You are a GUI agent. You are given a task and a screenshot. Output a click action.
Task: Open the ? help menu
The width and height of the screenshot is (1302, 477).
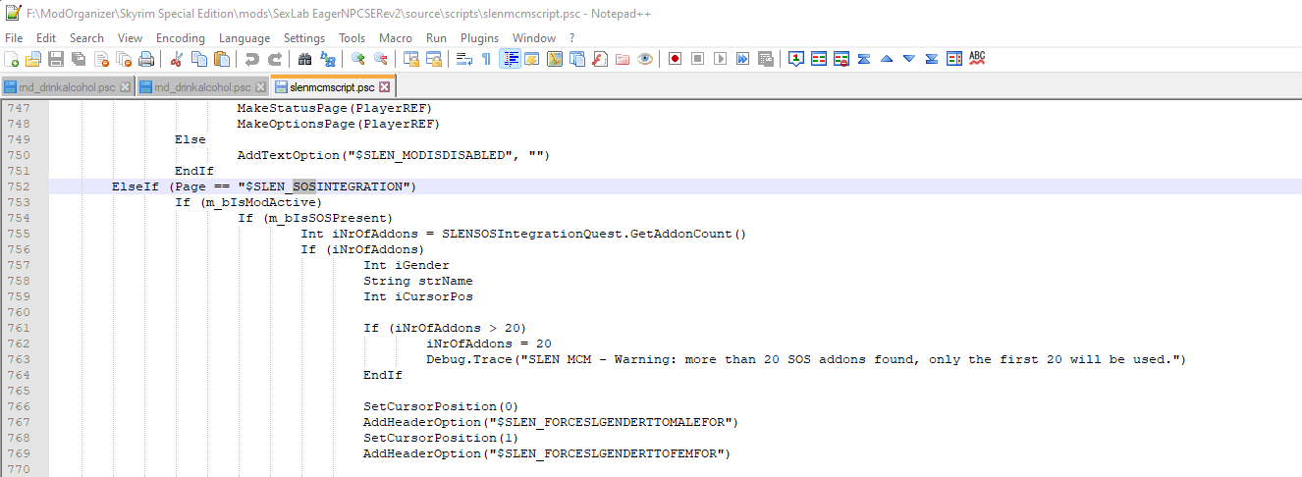tap(572, 37)
